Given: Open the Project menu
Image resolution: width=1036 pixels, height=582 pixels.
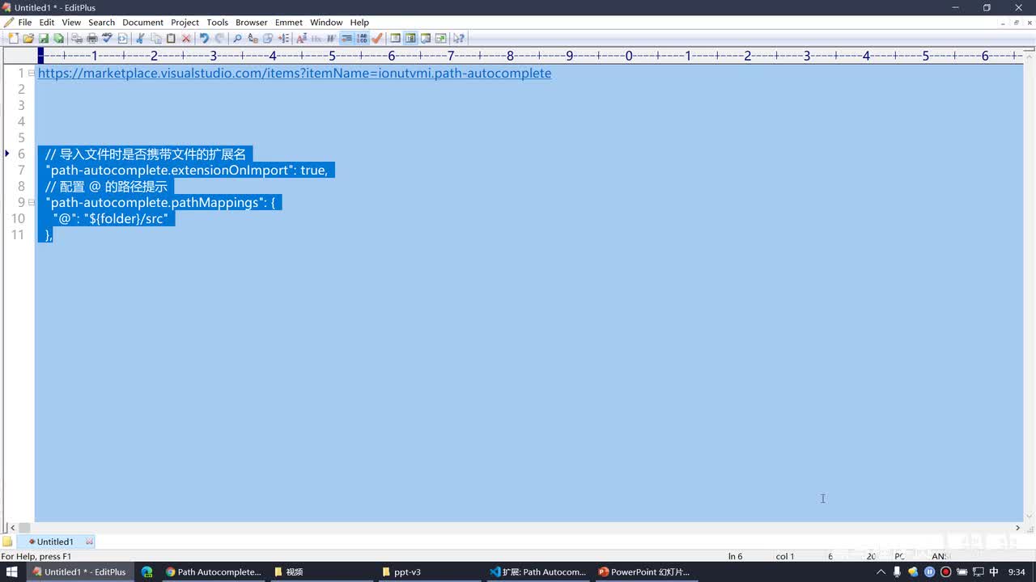Looking at the screenshot, I should 185,23.
